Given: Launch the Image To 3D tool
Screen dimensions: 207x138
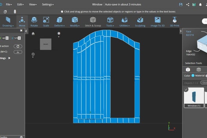Looking at the screenshot, I should 157,21.
